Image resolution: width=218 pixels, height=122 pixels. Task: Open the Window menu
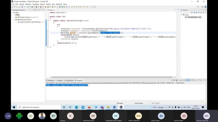pyautogui.click(x=59, y=4)
